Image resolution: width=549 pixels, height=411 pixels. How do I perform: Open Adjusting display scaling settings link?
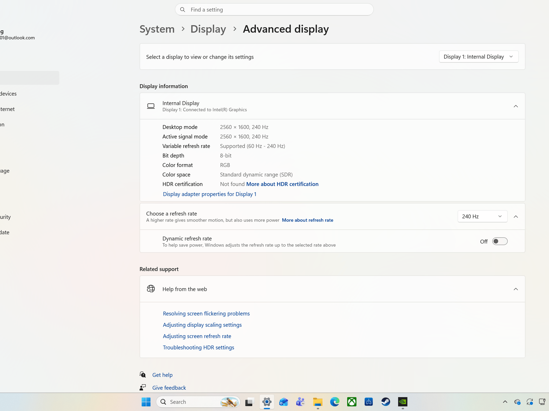(202, 325)
